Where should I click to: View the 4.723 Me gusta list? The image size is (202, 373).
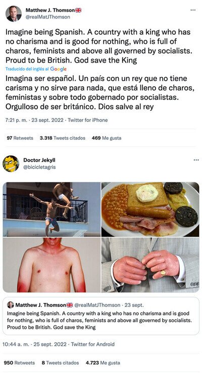click(x=103, y=363)
